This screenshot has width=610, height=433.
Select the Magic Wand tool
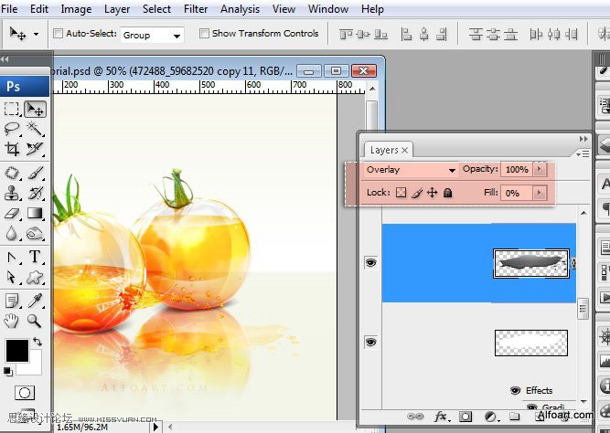[35, 129]
